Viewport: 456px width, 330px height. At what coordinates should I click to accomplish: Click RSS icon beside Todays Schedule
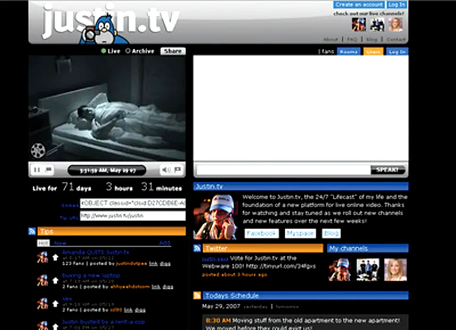point(197,296)
